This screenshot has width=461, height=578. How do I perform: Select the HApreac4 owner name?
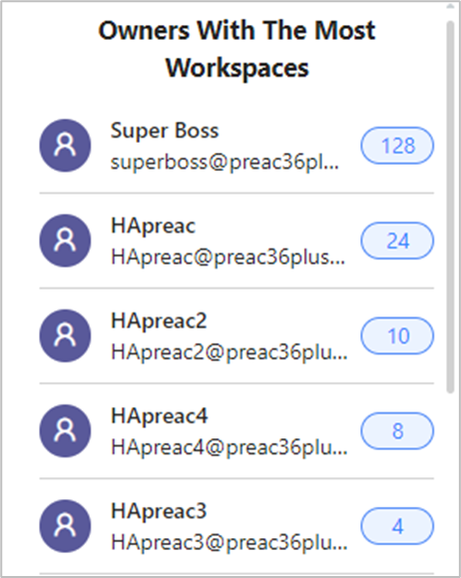160,416
